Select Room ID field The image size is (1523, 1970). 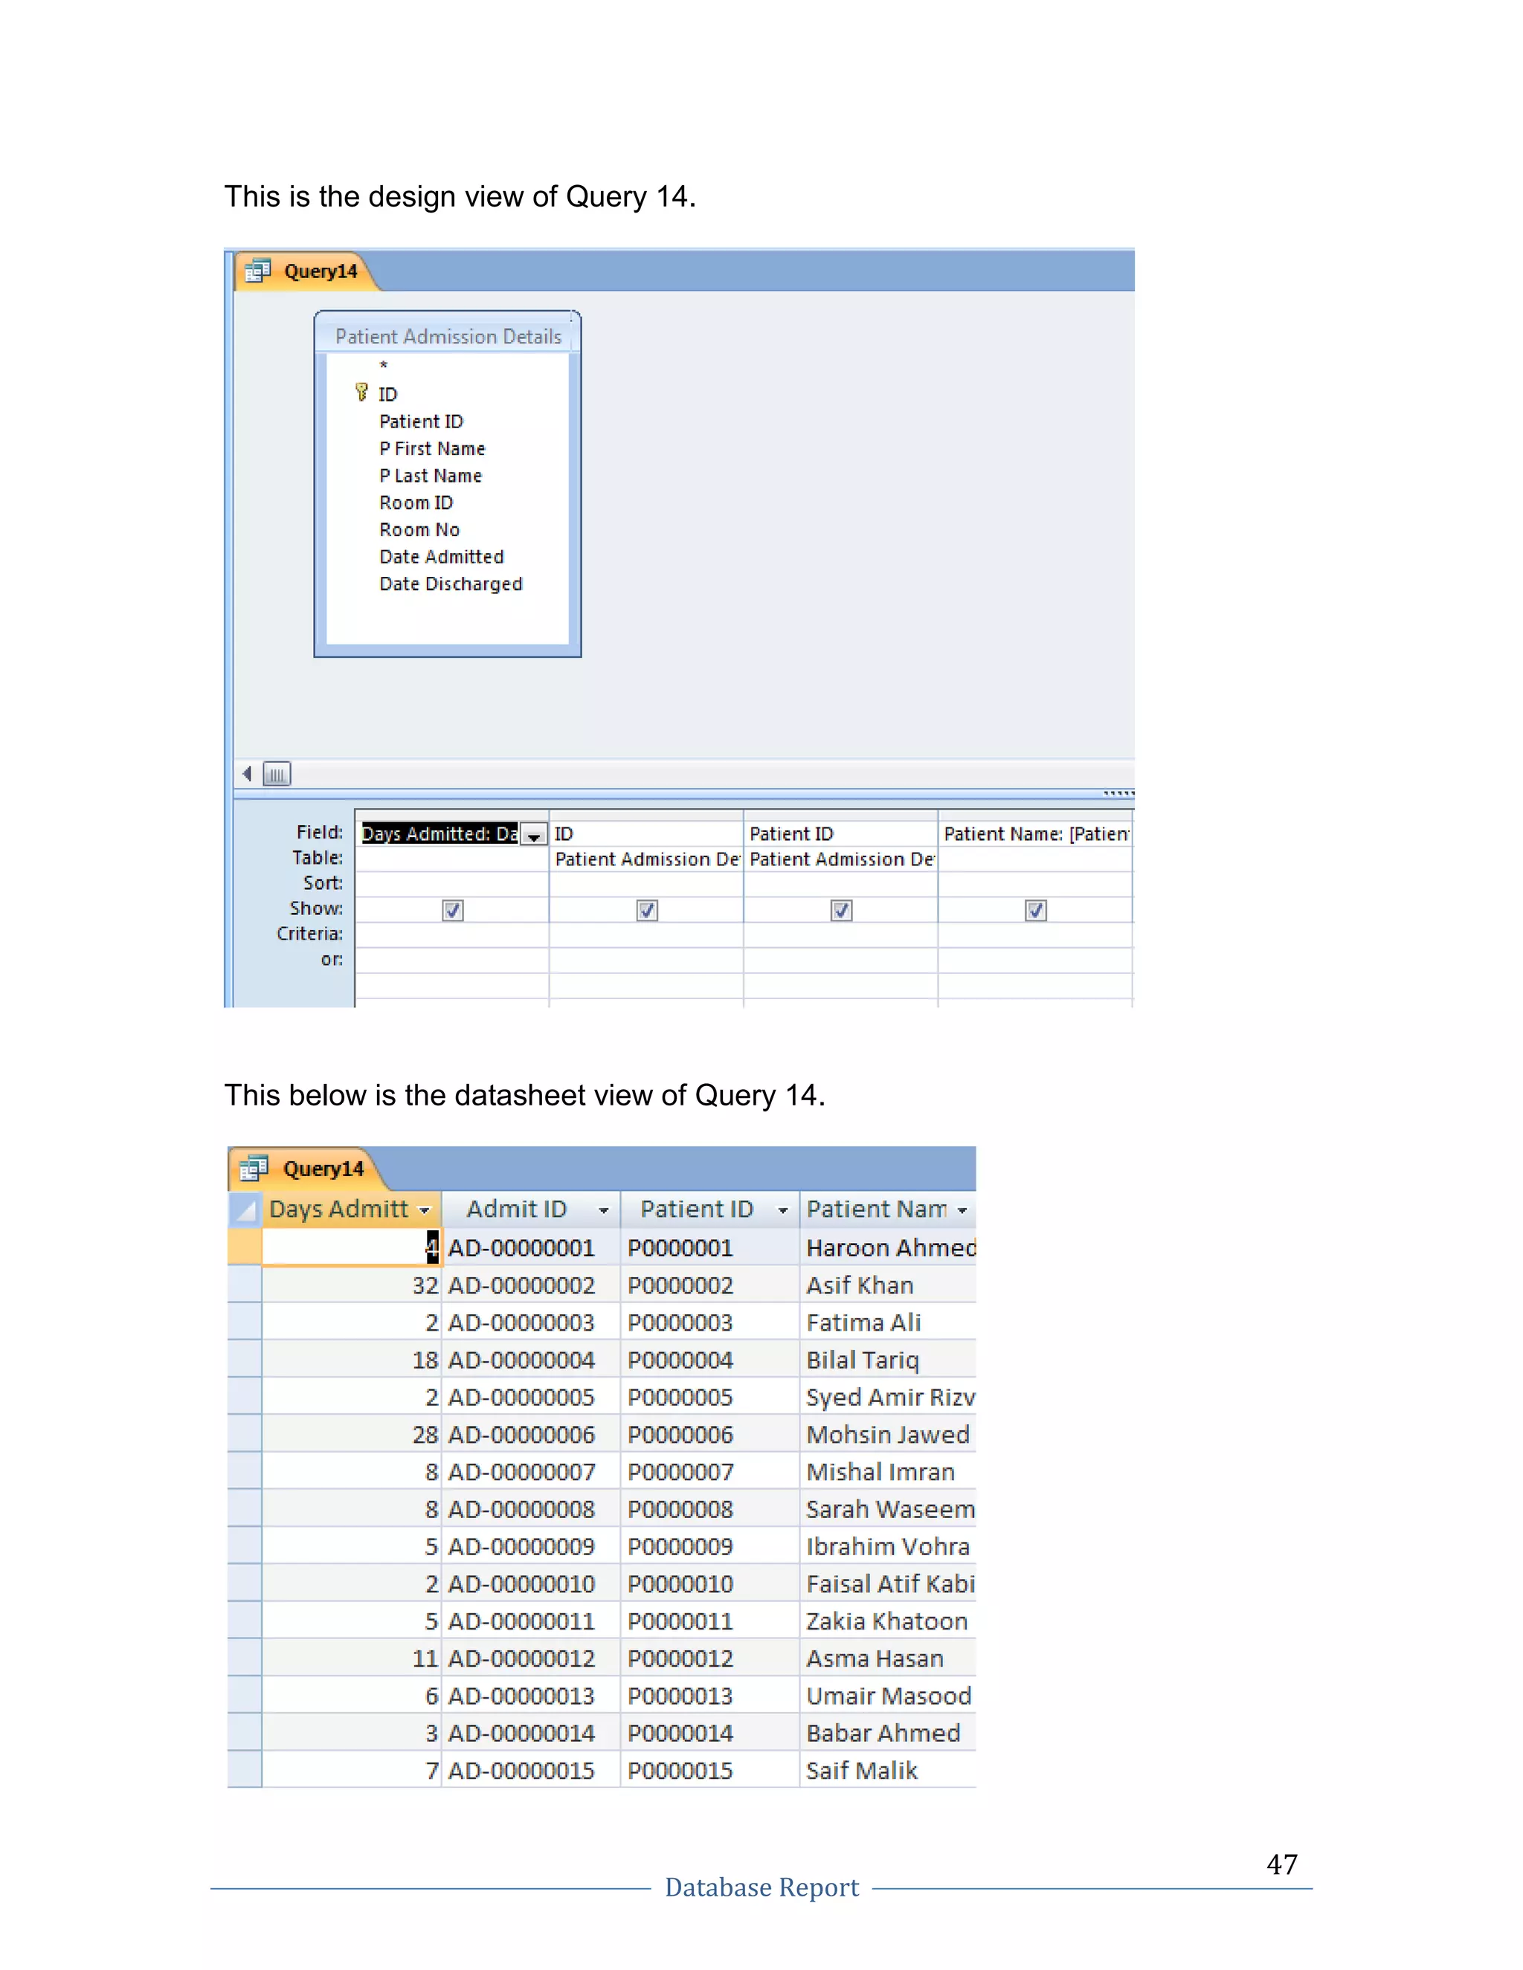(416, 503)
